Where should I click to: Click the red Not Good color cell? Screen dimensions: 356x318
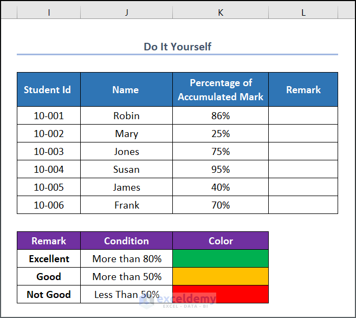pos(221,294)
